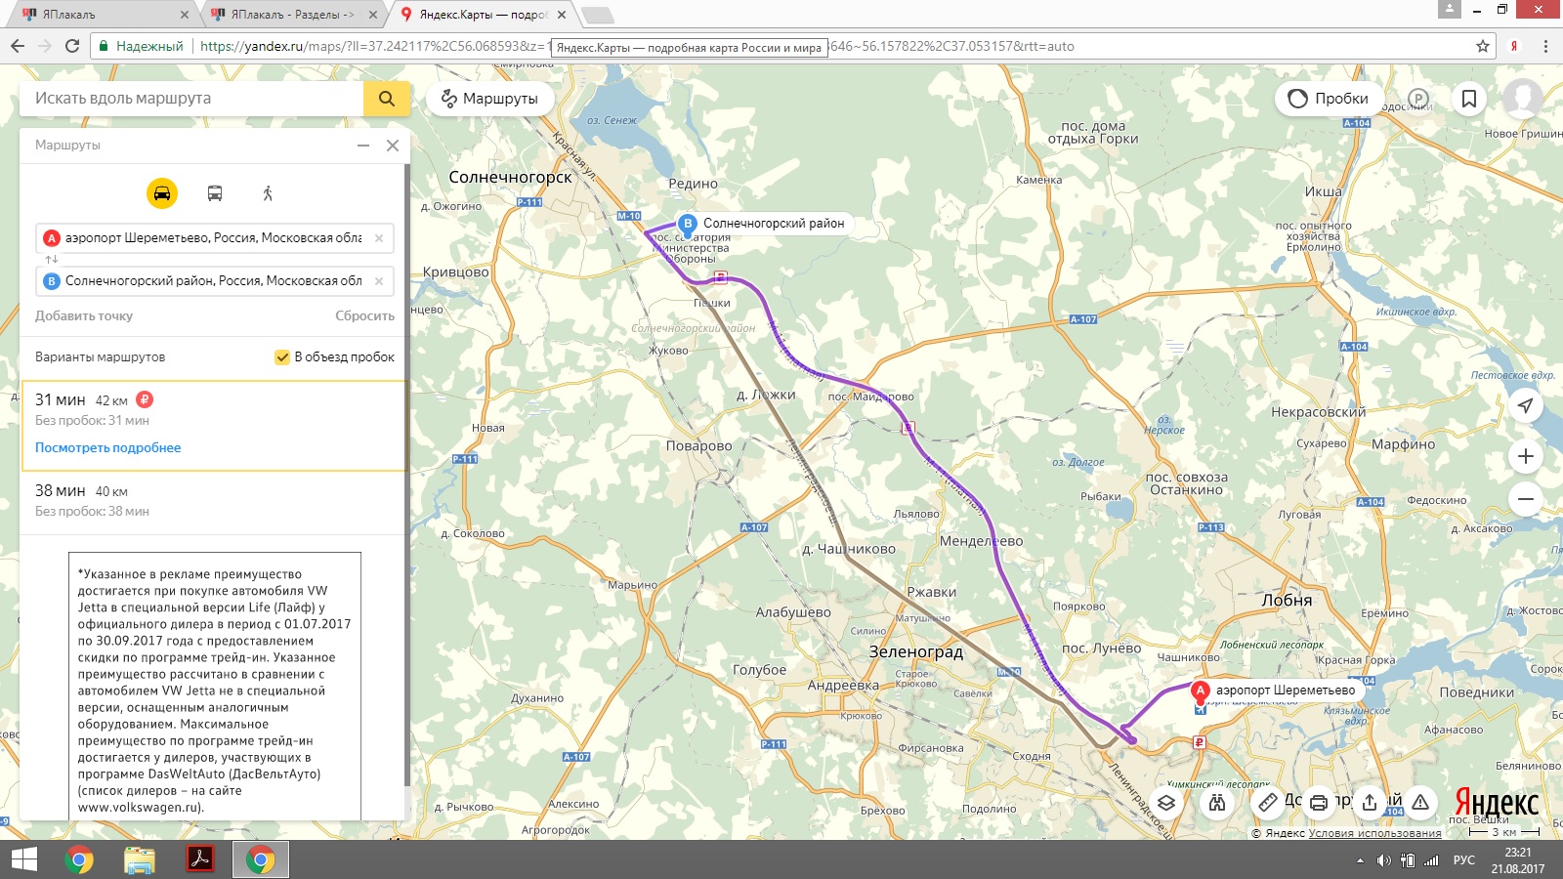Viewport: 1563px width, 879px height.
Task: Select the public transport bus route mode
Action: tap(215, 193)
